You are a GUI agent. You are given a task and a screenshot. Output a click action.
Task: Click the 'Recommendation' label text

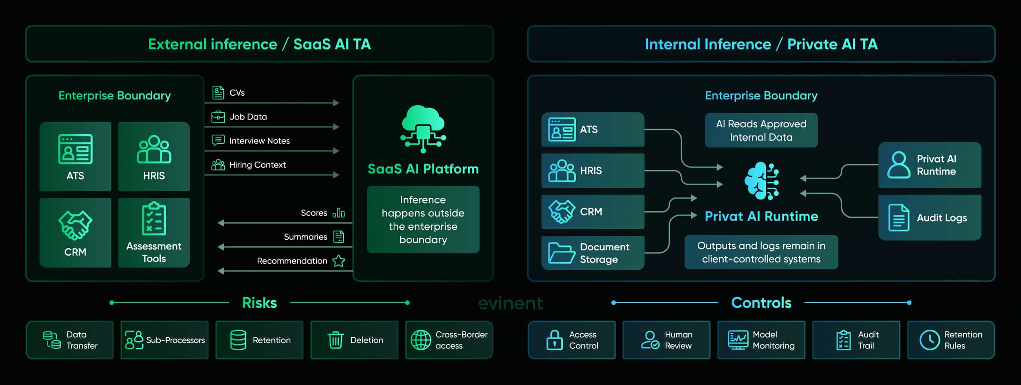[292, 261]
